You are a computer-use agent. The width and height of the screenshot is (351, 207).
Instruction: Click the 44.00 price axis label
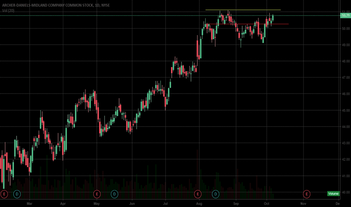[x=346, y=127]
